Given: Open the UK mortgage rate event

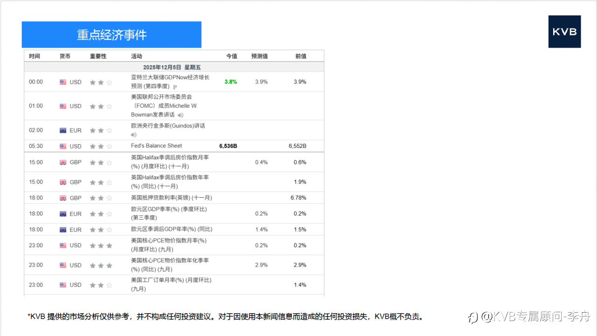Looking at the screenshot, I should pos(171,198).
